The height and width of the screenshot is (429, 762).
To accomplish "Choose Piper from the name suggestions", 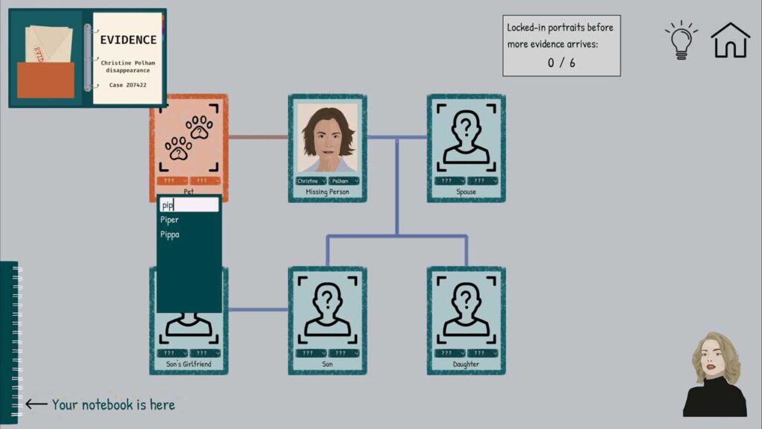I will pyautogui.click(x=170, y=220).
